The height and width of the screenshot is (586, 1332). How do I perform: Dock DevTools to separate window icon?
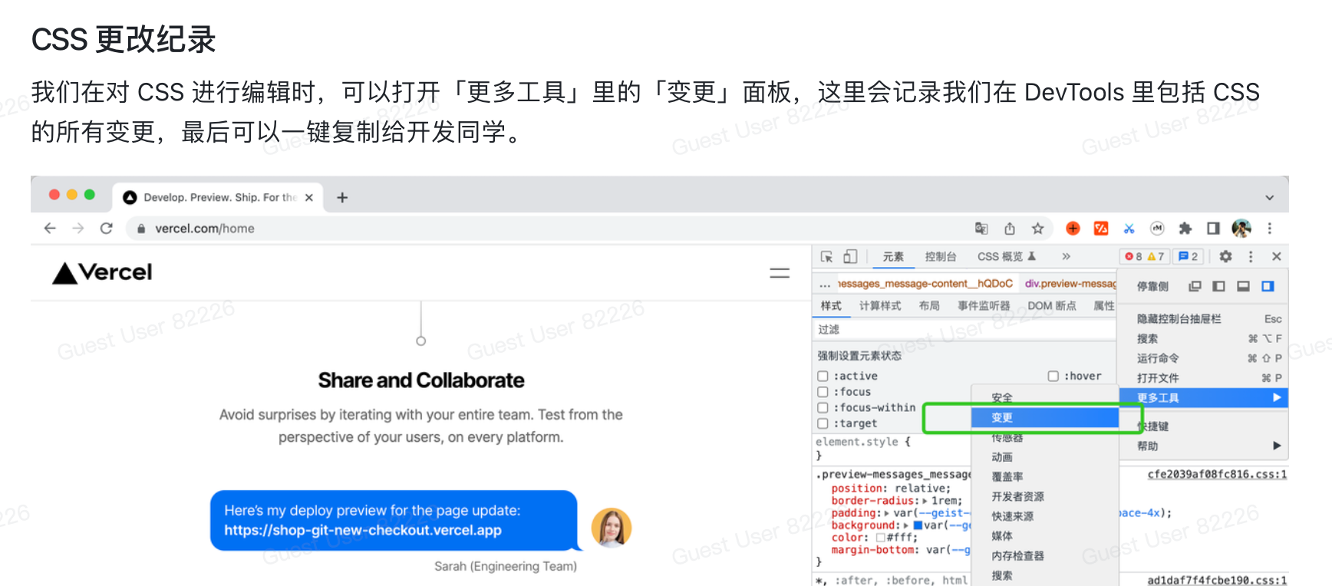[1195, 286]
